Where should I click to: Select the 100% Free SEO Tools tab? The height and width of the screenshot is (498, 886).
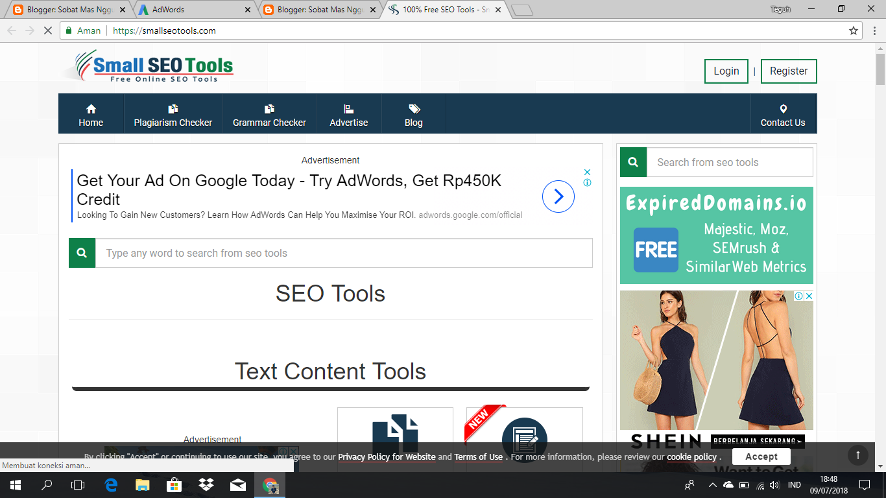(444, 10)
